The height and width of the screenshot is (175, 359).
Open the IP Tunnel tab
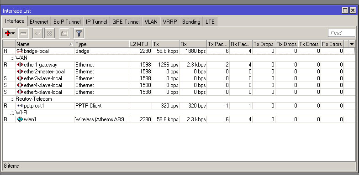point(96,22)
